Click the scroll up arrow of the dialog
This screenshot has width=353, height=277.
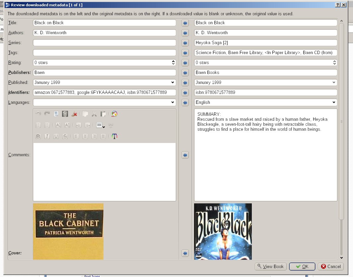tap(341, 21)
